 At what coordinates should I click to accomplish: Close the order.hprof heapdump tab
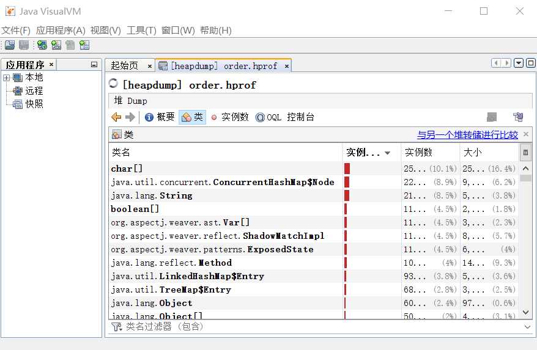[x=287, y=66]
